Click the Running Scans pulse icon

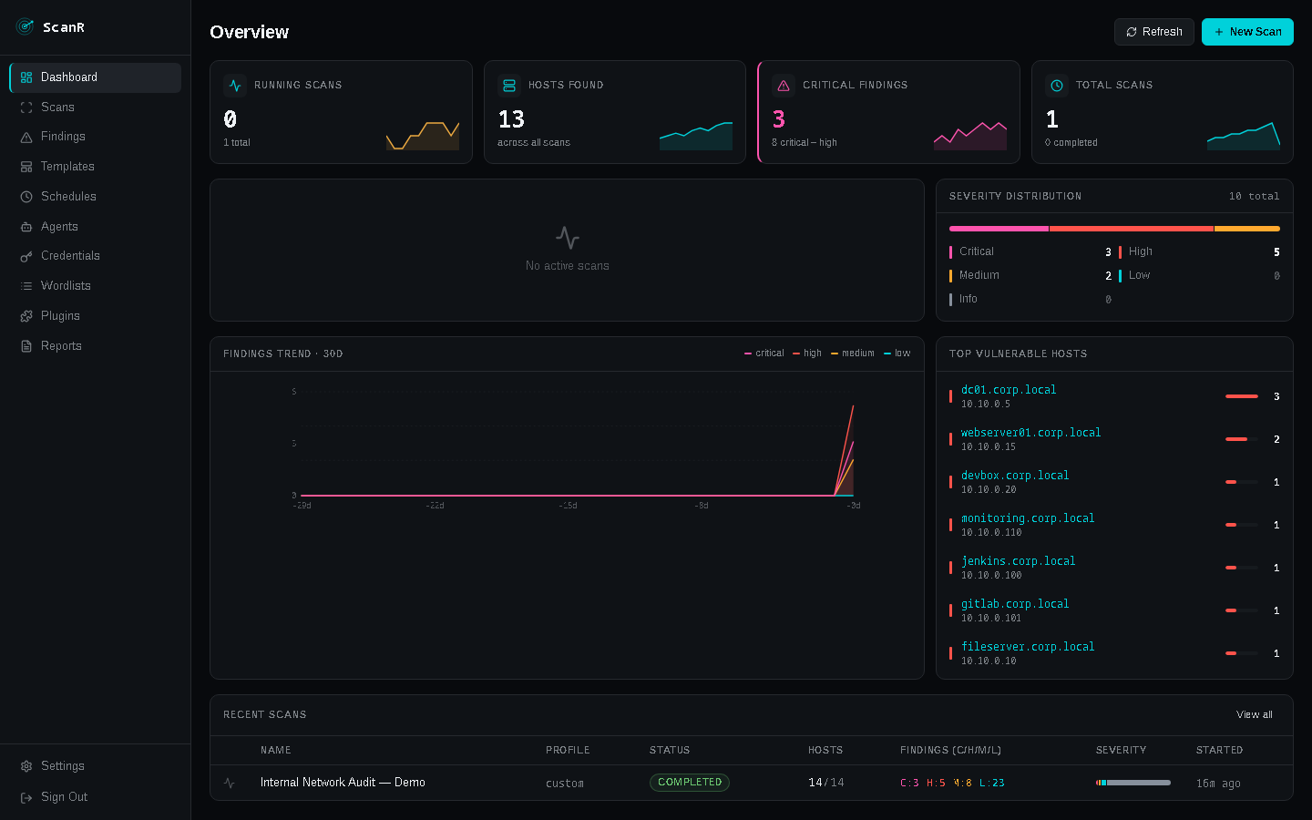point(235,85)
